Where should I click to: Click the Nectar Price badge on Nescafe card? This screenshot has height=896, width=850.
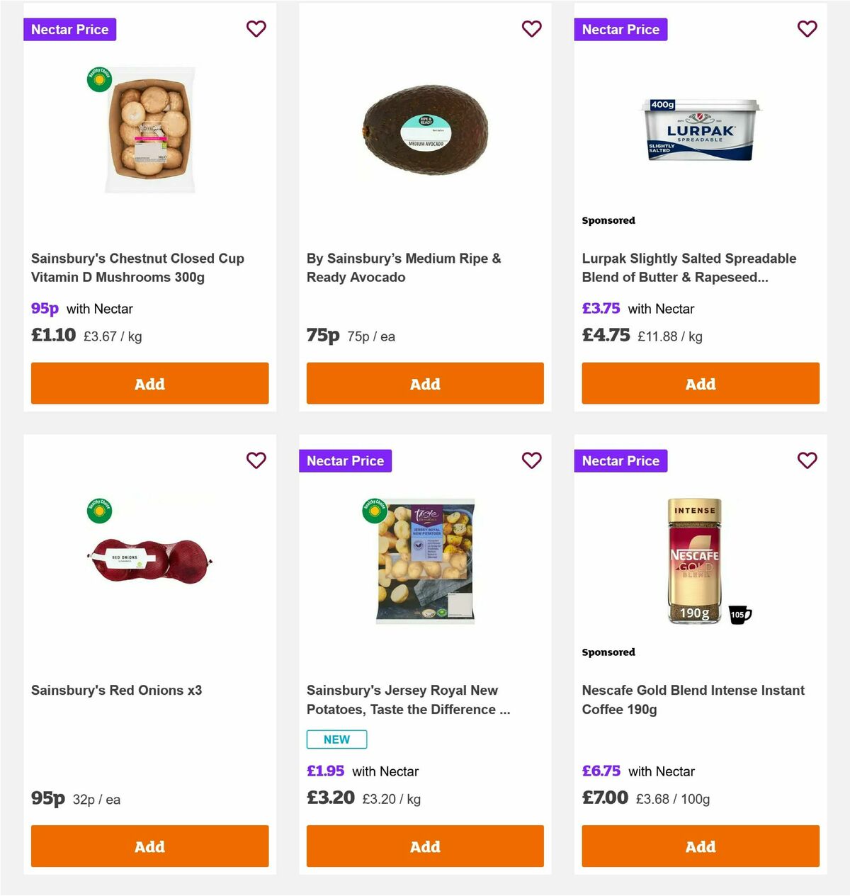click(x=620, y=460)
